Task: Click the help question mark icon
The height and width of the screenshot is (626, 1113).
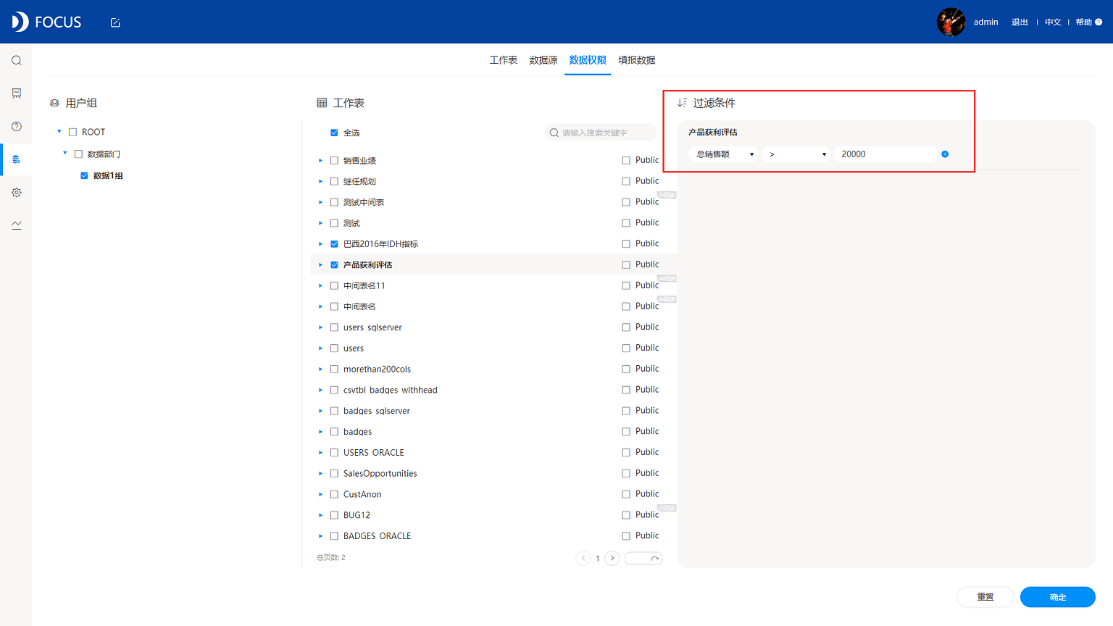Action: click(x=1099, y=22)
